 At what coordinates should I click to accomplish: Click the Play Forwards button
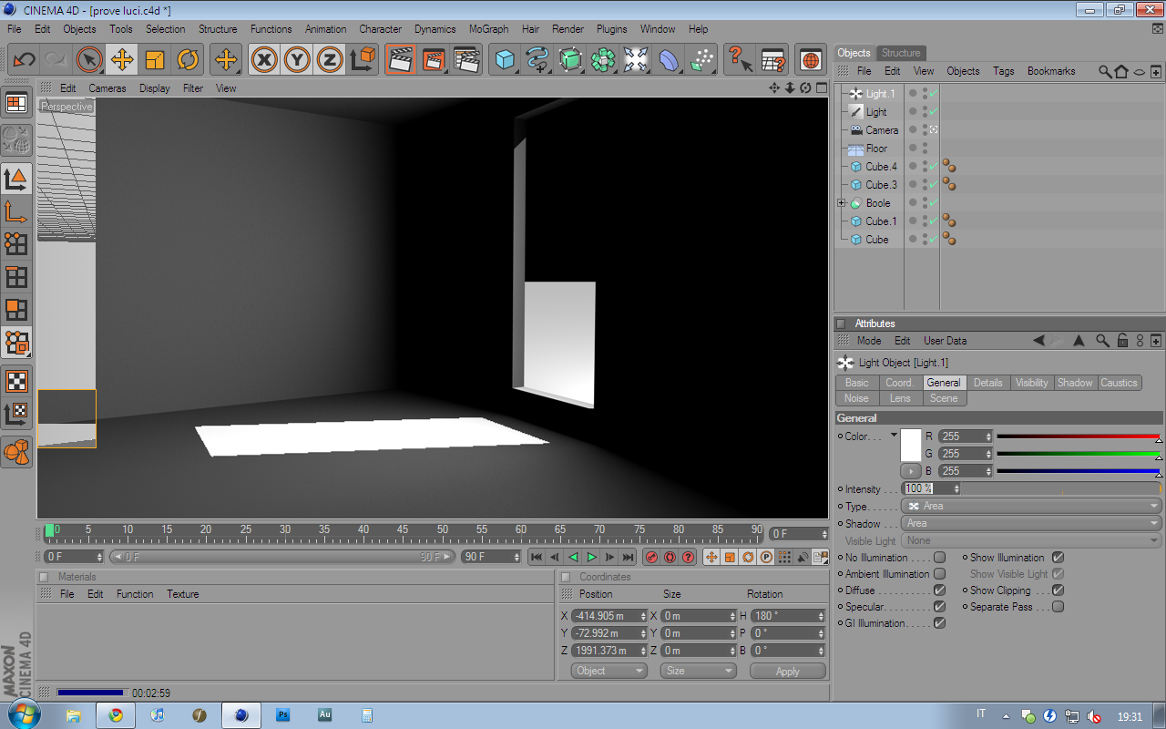pos(591,557)
